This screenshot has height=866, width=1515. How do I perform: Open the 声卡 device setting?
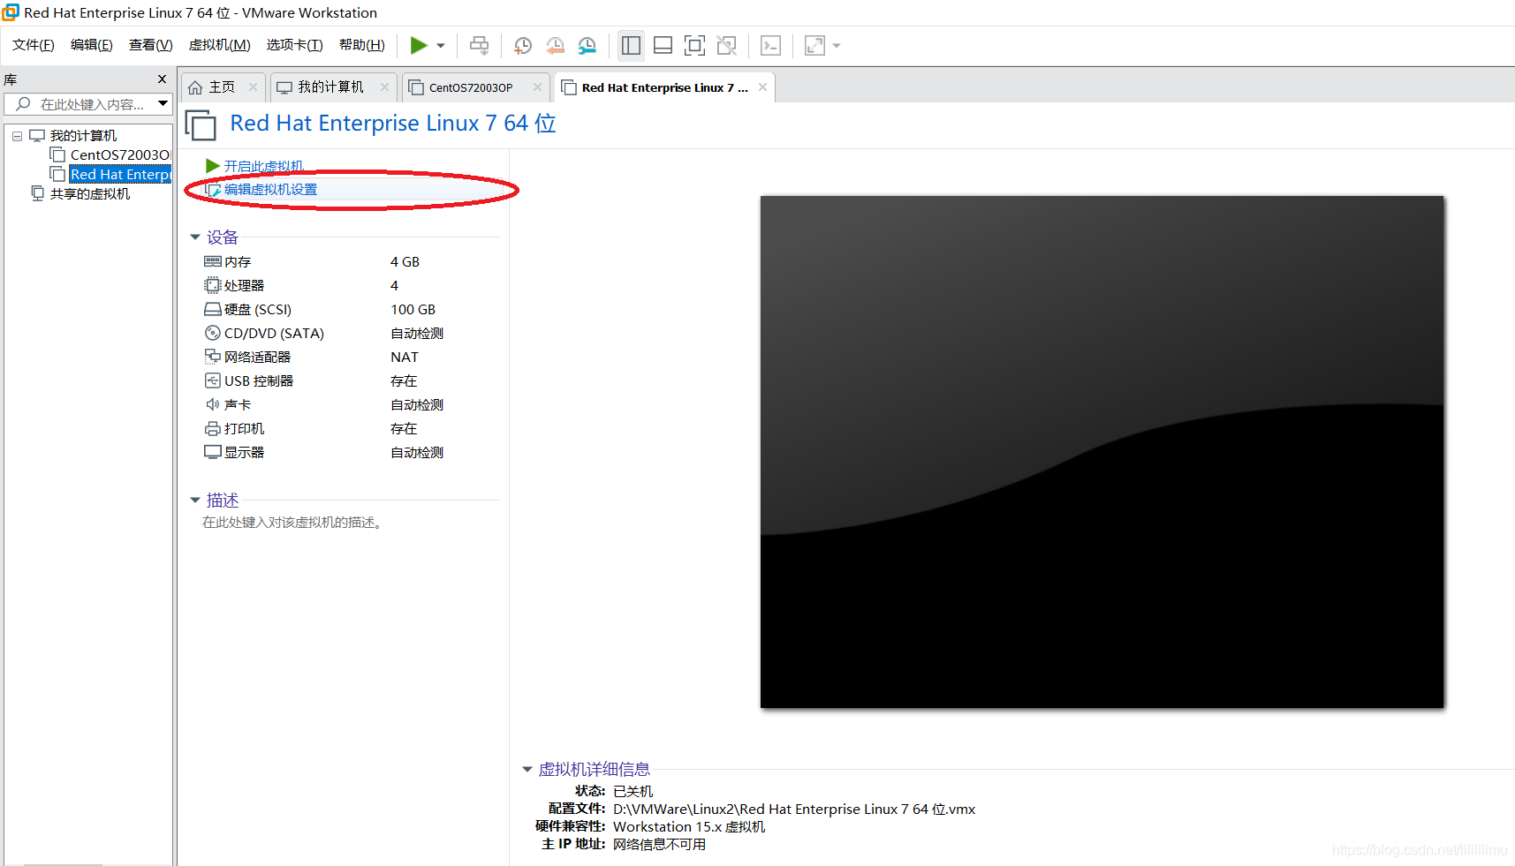click(x=228, y=405)
